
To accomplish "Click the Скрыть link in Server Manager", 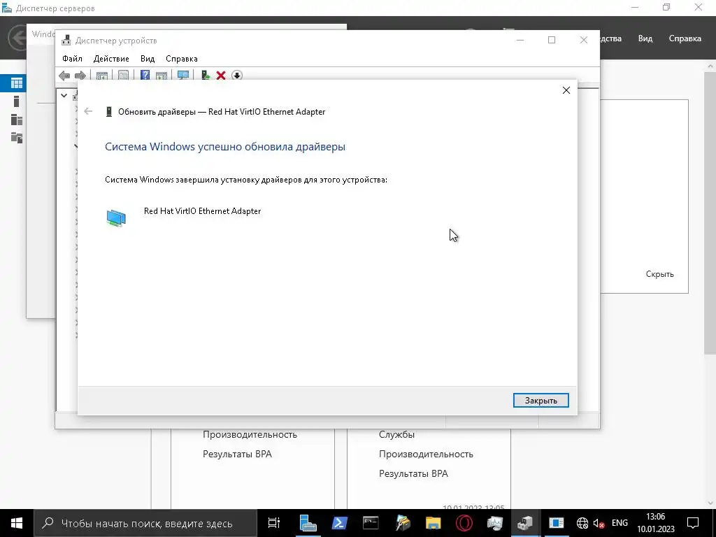I will (x=659, y=274).
